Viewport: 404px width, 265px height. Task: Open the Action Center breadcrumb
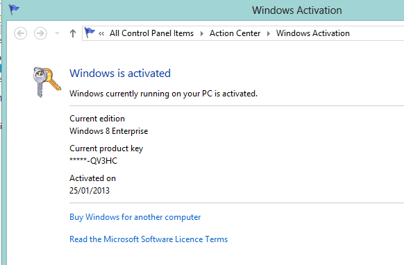click(235, 33)
